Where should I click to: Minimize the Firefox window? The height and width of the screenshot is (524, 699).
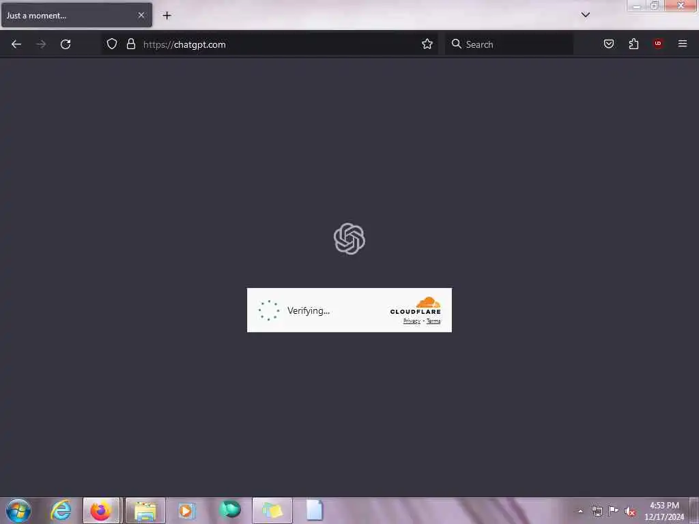(x=637, y=5)
